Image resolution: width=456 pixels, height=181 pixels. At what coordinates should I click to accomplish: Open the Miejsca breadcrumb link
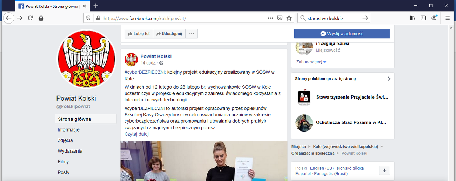click(299, 146)
